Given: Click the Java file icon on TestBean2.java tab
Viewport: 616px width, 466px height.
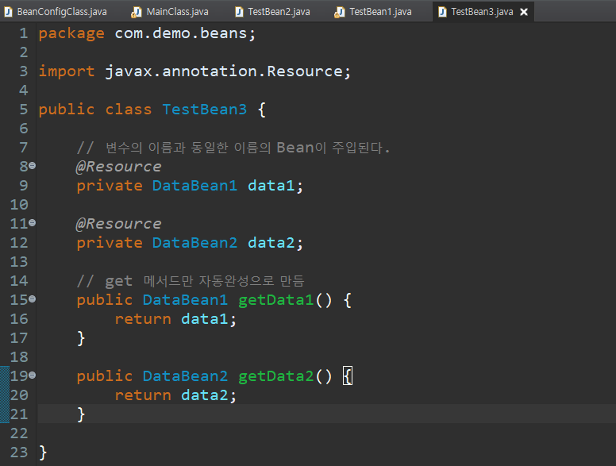Looking at the screenshot, I should click(239, 12).
